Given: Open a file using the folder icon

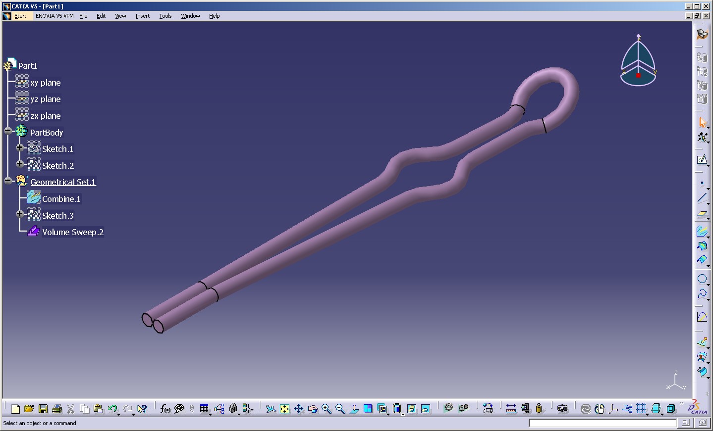Looking at the screenshot, I should (x=29, y=409).
